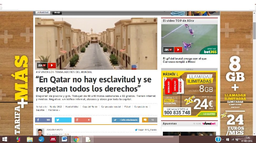Screen dimensions: 256x143
Task: Open File Explorer from the taskbar
Action: [x=30, y=139]
